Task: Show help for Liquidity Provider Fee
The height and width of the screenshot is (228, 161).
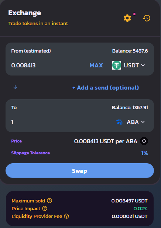Action: (66, 216)
